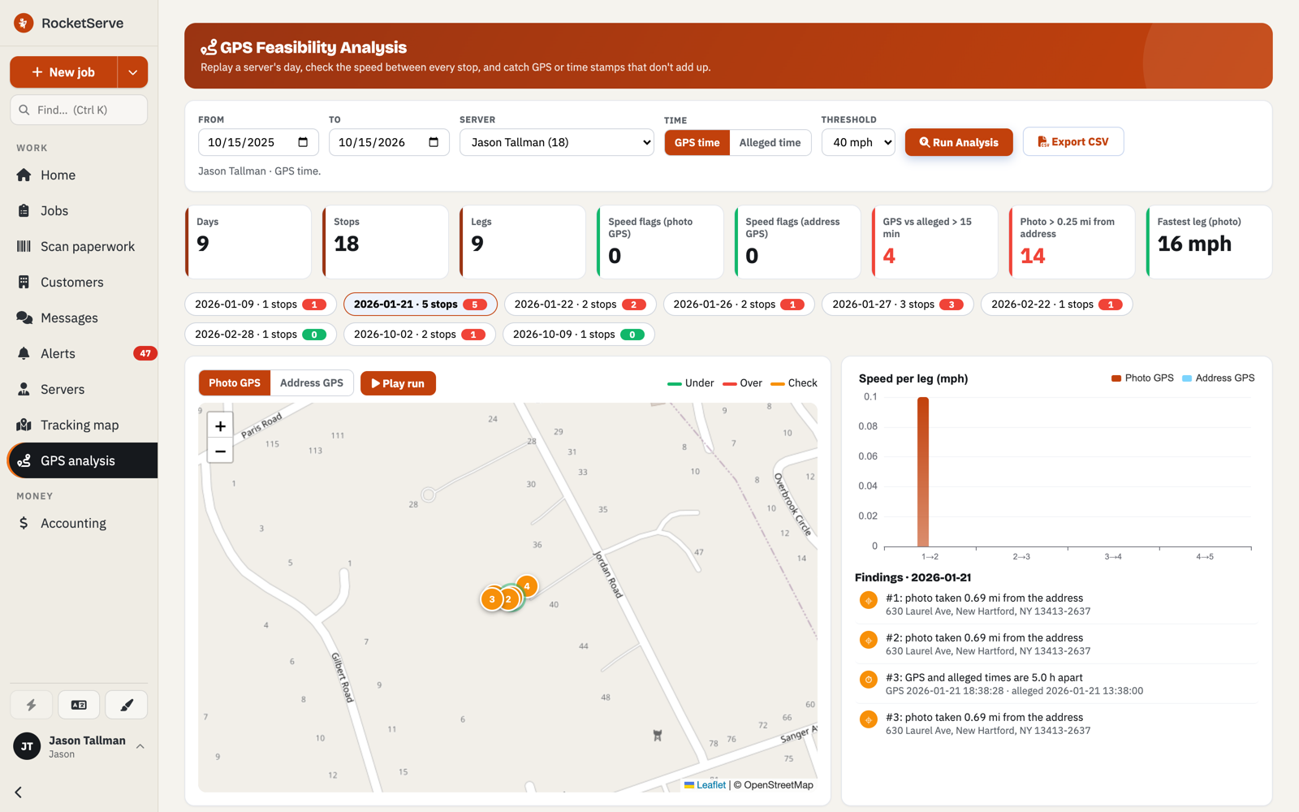
Task: Zoom out on the map
Action: pos(220,451)
